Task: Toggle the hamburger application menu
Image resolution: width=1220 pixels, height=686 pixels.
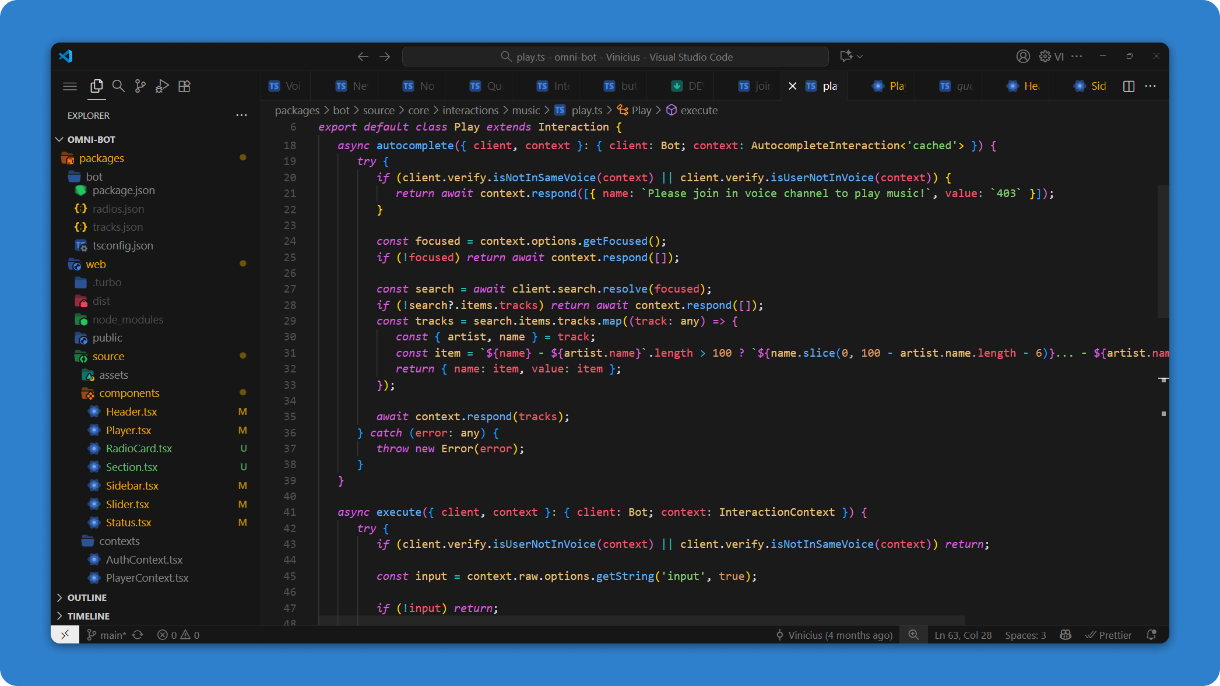Action: (70, 86)
